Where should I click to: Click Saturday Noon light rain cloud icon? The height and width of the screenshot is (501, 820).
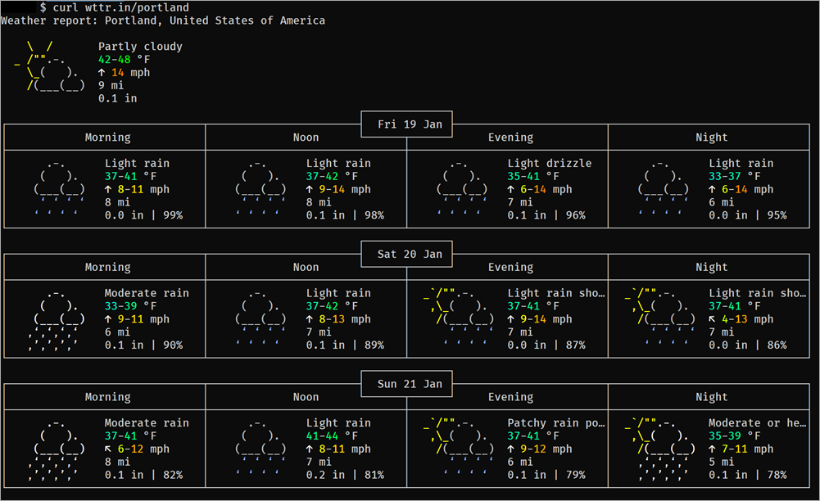coord(260,318)
